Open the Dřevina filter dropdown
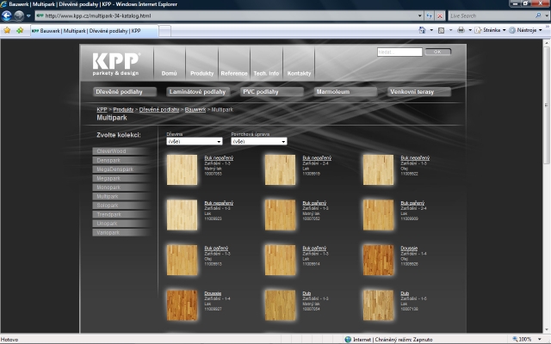The image size is (551, 344). pos(195,141)
